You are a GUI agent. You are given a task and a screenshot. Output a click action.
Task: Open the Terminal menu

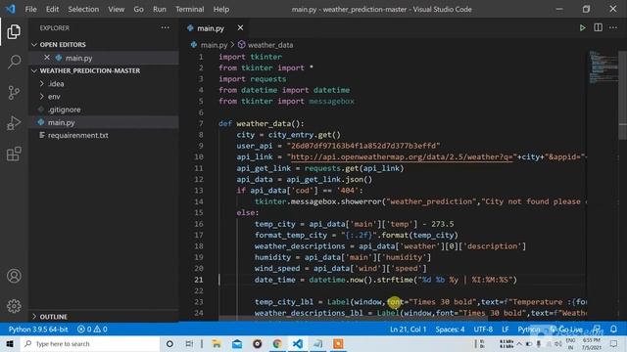tap(189, 9)
